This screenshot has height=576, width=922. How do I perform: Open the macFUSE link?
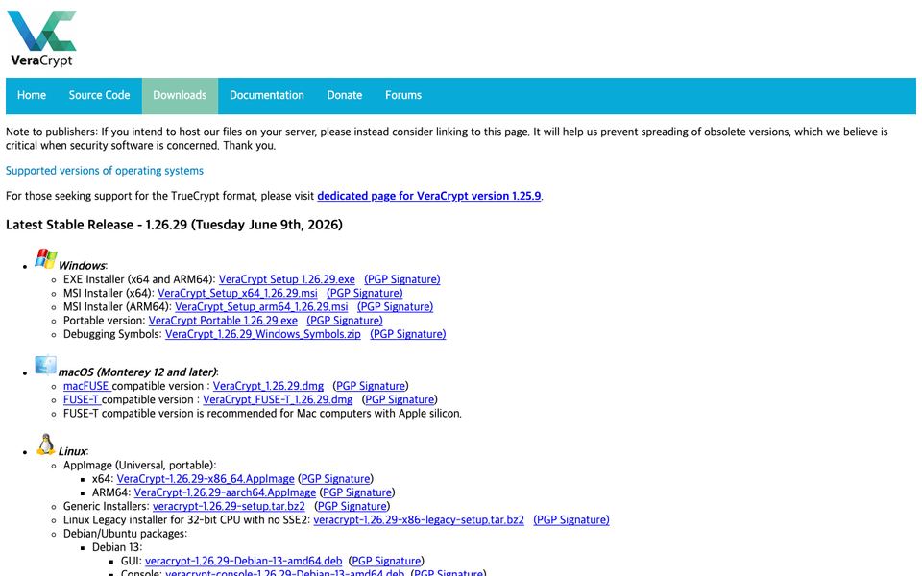[86, 386]
